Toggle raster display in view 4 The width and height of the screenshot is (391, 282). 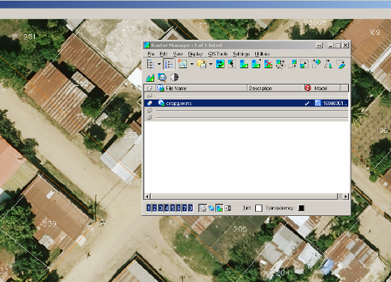pos(166,208)
